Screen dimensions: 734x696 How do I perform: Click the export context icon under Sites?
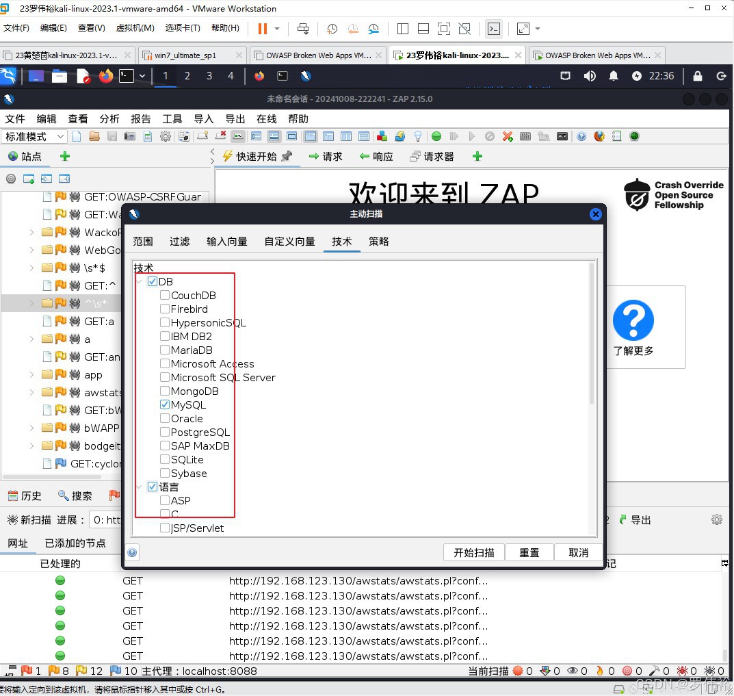pos(64,179)
